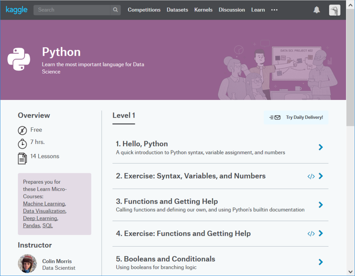Click code icon for Functions exercise
The height and width of the screenshot is (276, 355).
311,234
